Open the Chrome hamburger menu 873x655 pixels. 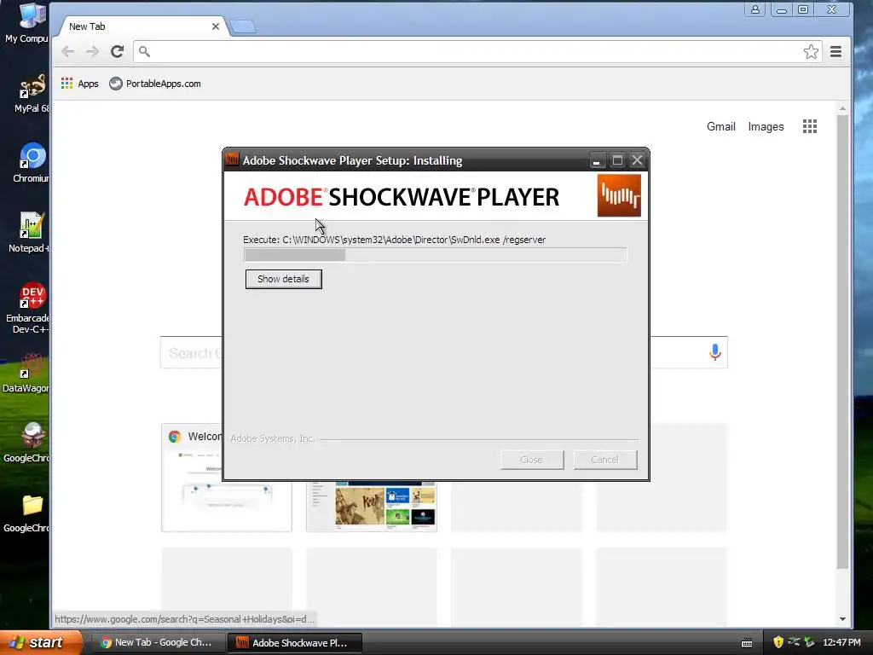(835, 52)
